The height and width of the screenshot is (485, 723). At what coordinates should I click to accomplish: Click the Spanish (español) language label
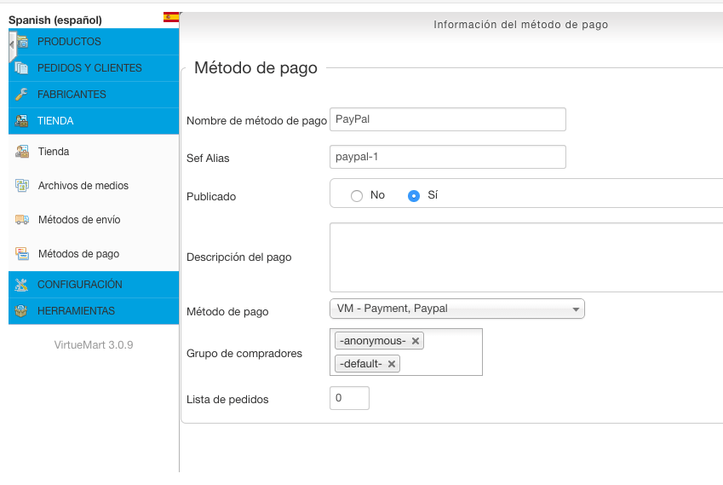55,20
